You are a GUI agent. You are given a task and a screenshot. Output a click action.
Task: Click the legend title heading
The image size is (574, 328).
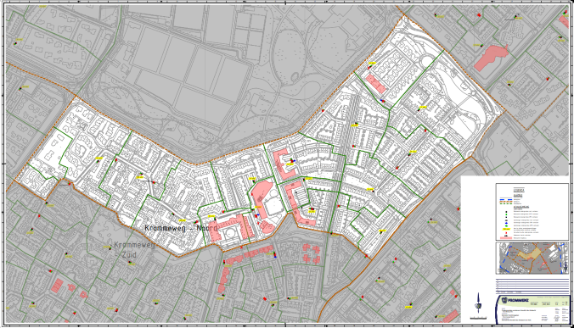pos(519,190)
